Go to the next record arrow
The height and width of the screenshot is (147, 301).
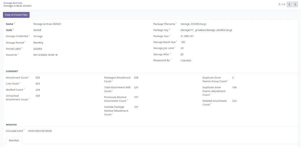click(295, 4)
